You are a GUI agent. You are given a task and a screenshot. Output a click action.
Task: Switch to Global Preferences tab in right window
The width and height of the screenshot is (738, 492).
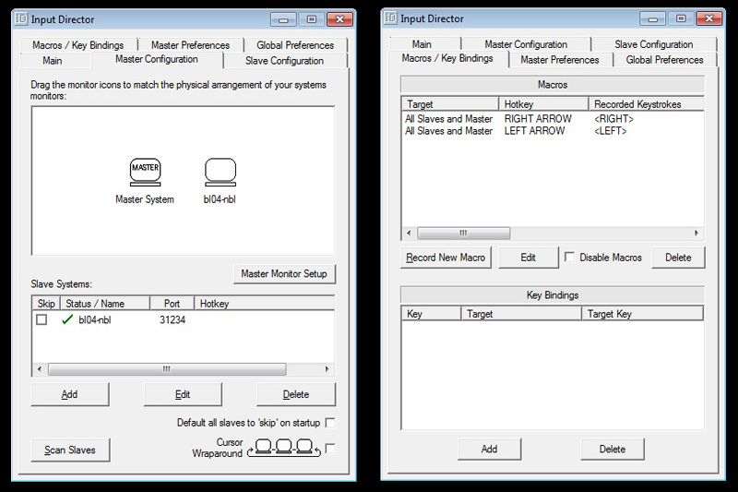click(x=664, y=60)
